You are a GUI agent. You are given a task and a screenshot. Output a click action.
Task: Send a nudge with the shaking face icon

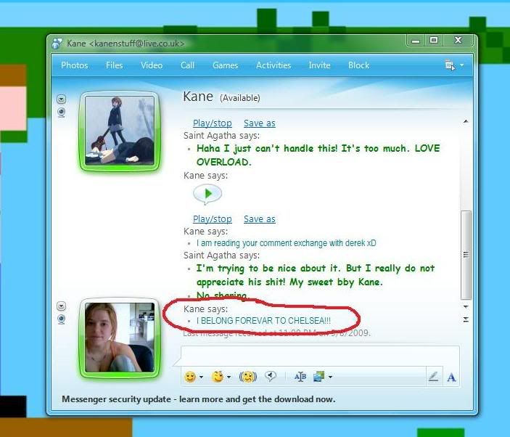click(x=248, y=377)
